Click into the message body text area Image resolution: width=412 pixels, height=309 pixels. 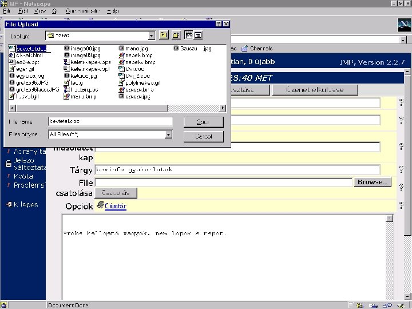224,257
